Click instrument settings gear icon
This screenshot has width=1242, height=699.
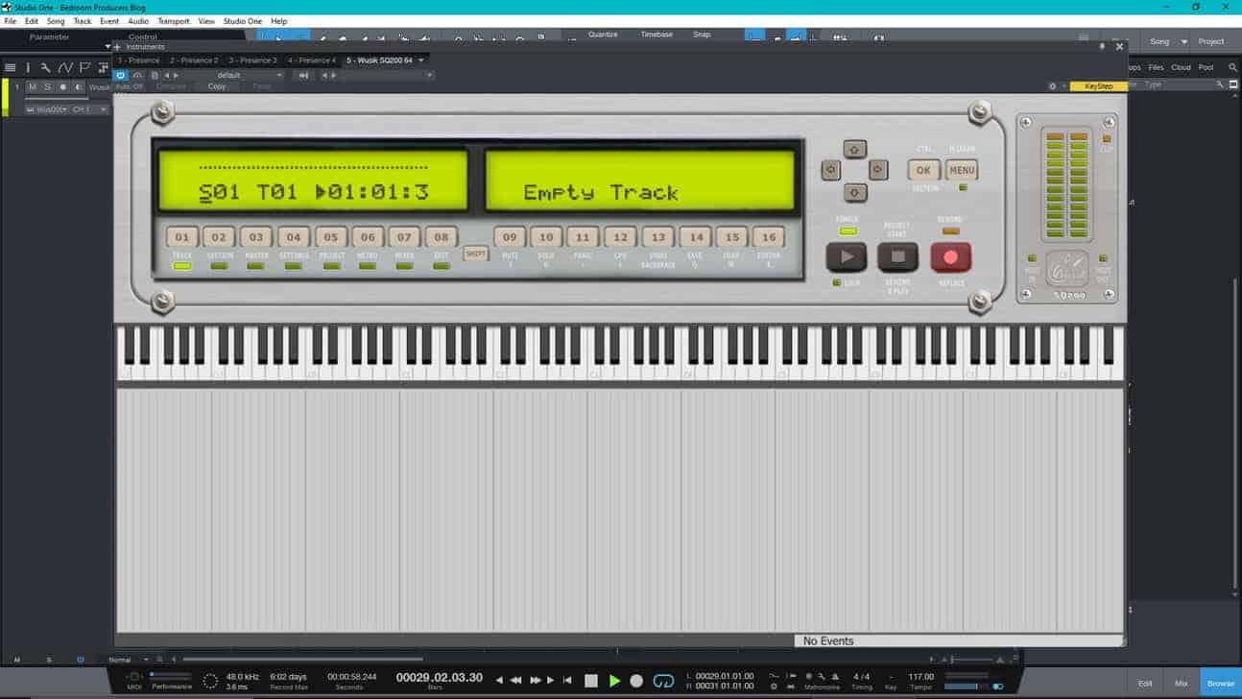(1052, 86)
